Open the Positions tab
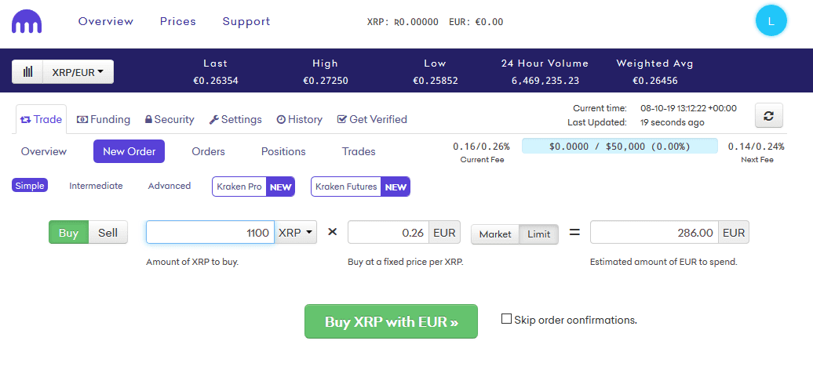This screenshot has width=813, height=366. tap(283, 151)
